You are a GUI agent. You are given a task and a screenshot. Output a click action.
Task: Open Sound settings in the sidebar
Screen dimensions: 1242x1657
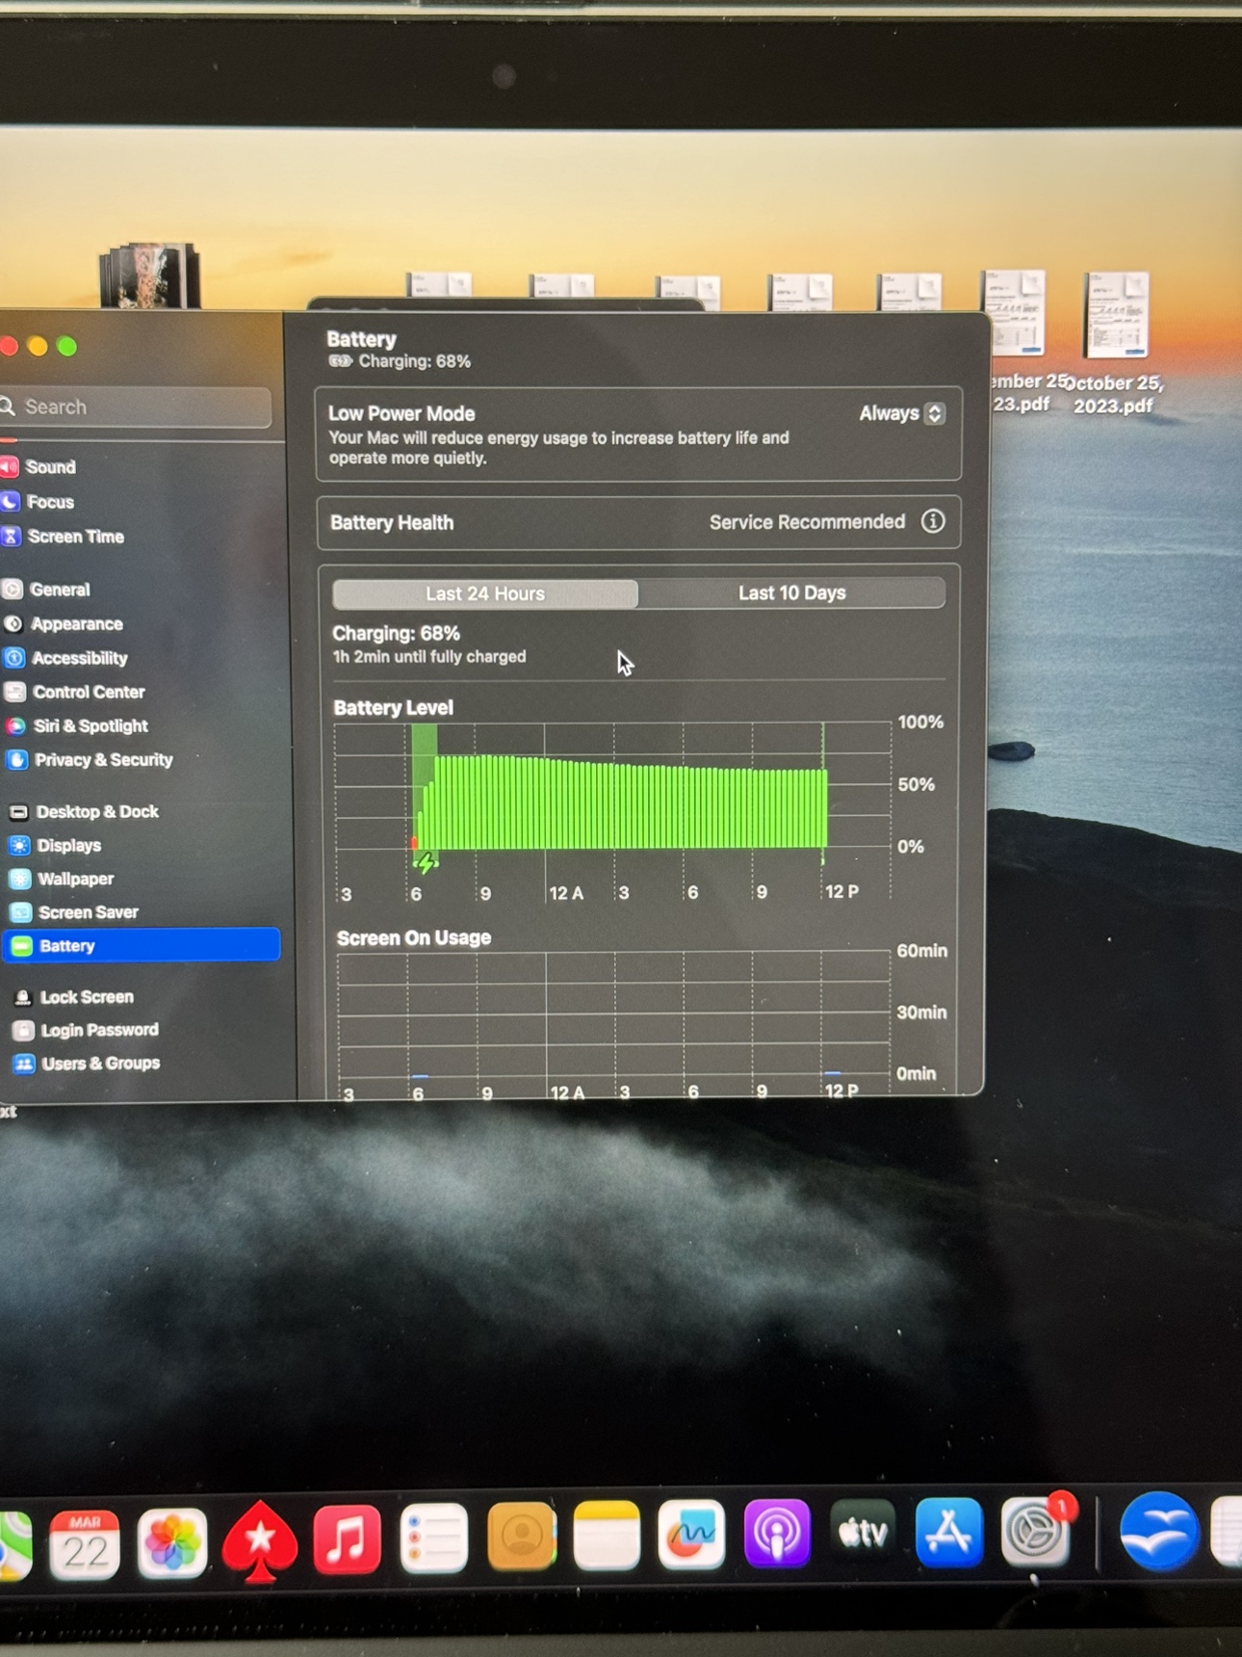(x=50, y=467)
